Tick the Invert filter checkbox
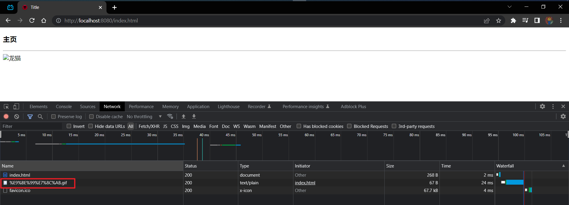The height and width of the screenshot is (205, 569). point(69,126)
